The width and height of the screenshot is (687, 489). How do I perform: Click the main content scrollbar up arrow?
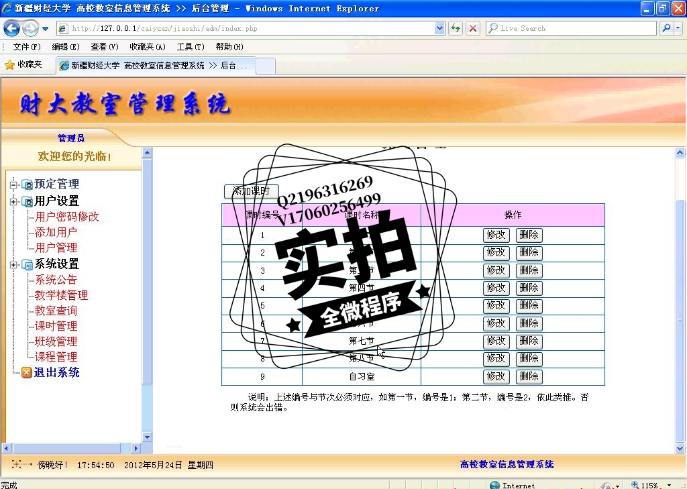click(680, 153)
